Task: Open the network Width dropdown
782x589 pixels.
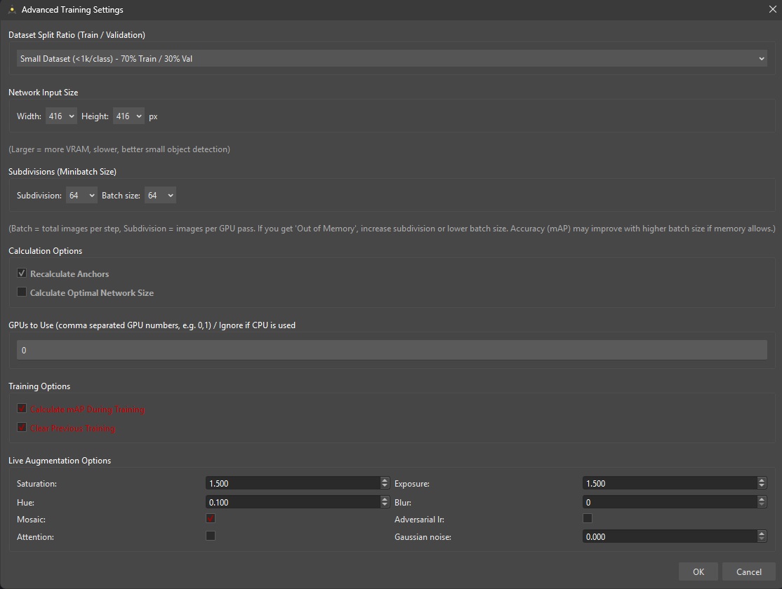Action: pyautogui.click(x=61, y=116)
